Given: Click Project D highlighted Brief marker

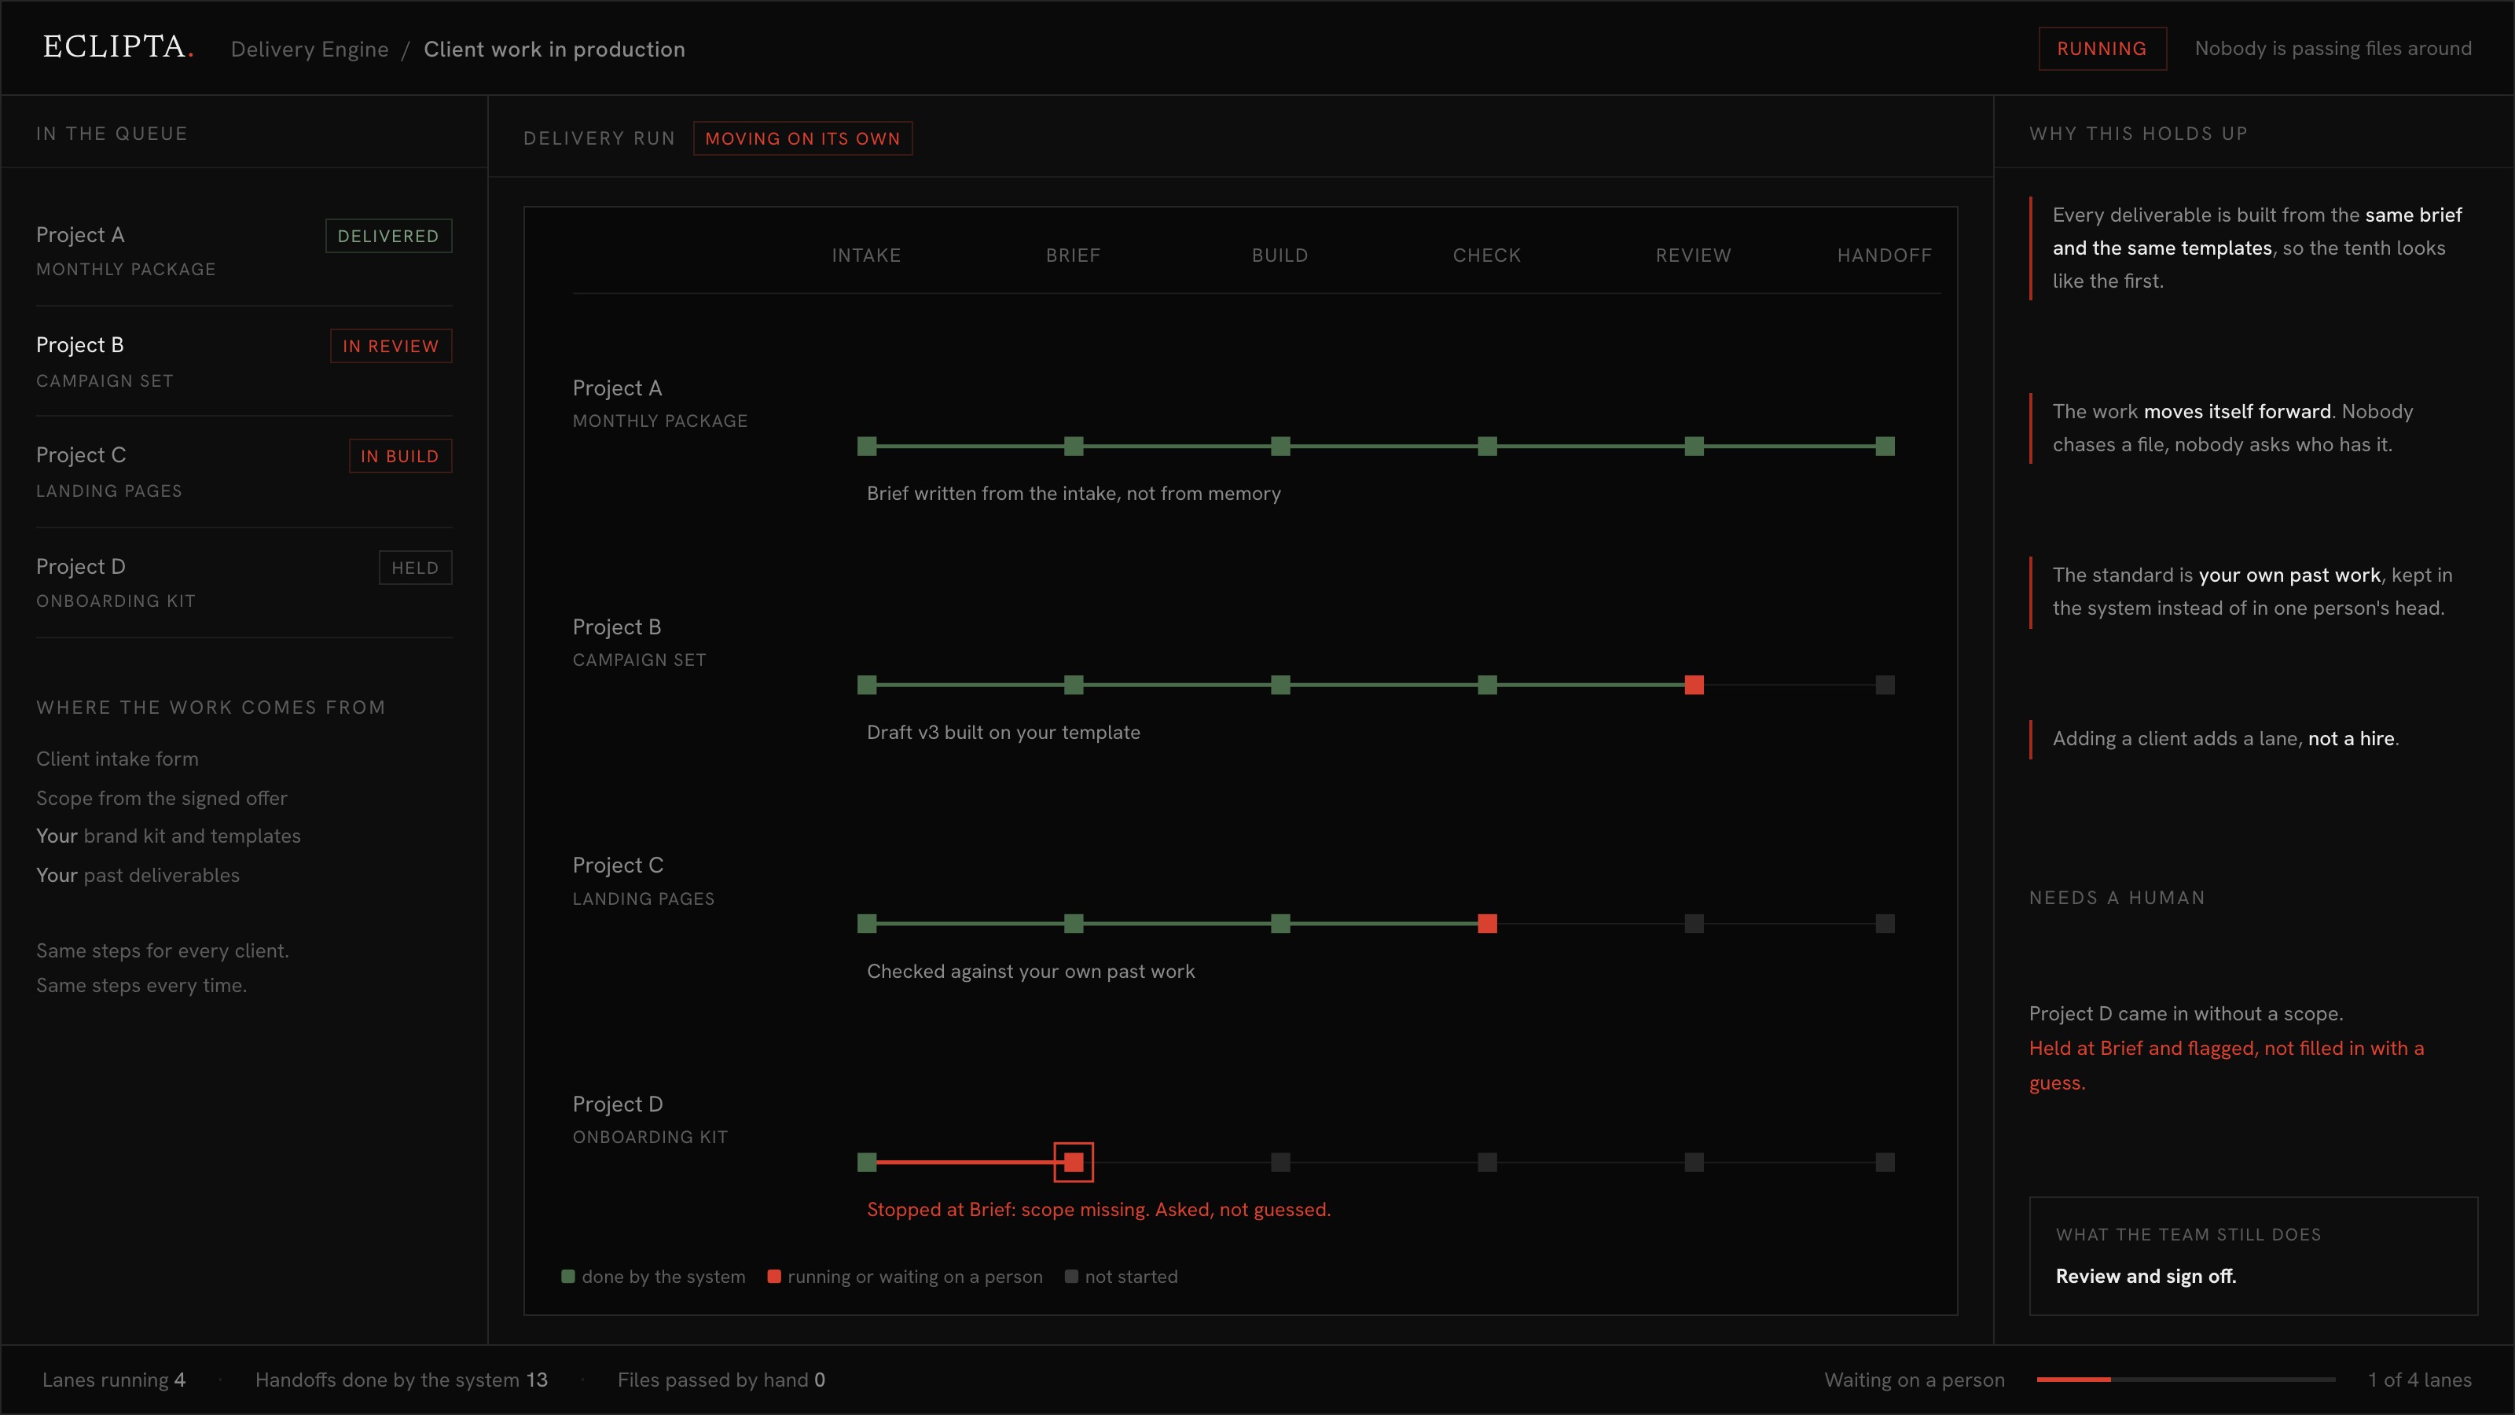Looking at the screenshot, I should point(1074,1162).
